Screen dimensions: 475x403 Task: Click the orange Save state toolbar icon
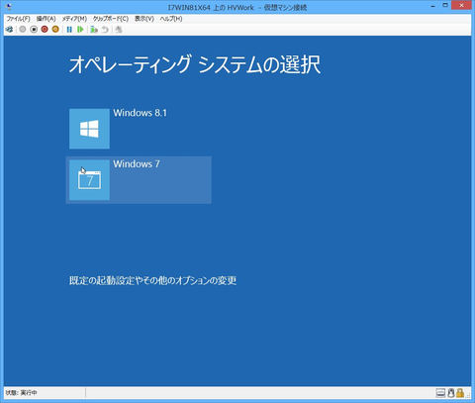[x=55, y=30]
